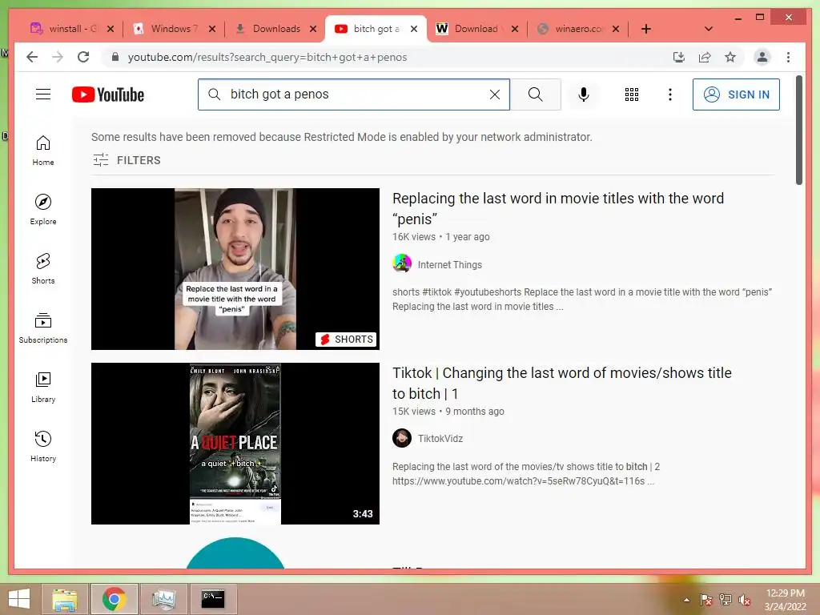Screen dimensions: 820x615
Task: Open the TiktokVidz channel
Action: [440, 438]
